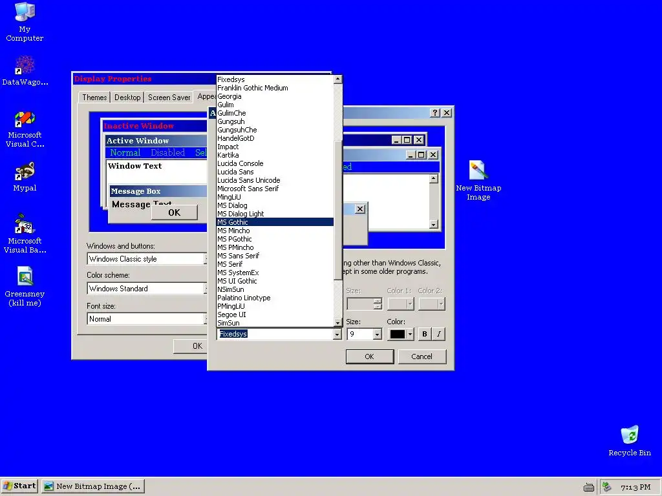
Task: Click the on-screen keyboard tray icon
Action: [588, 487]
